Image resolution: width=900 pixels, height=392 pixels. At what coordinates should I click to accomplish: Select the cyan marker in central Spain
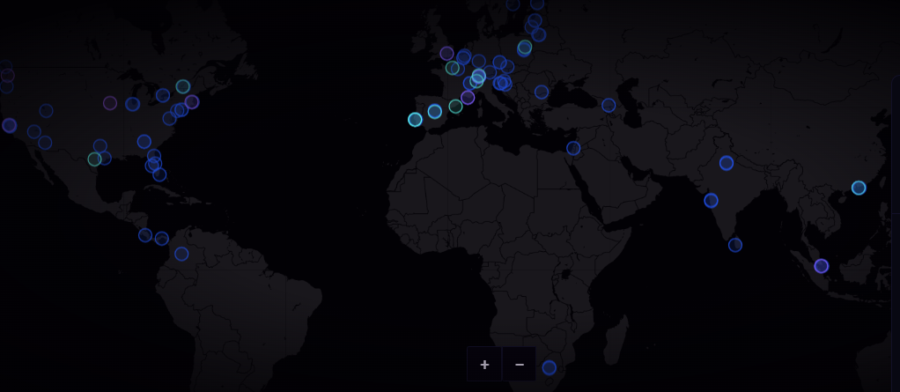pyautogui.click(x=434, y=111)
